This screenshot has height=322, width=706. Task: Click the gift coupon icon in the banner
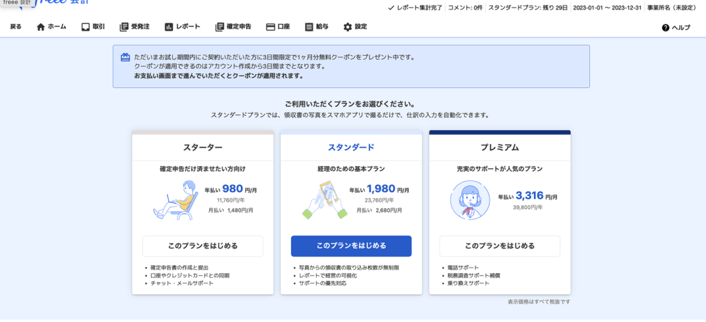pos(125,57)
